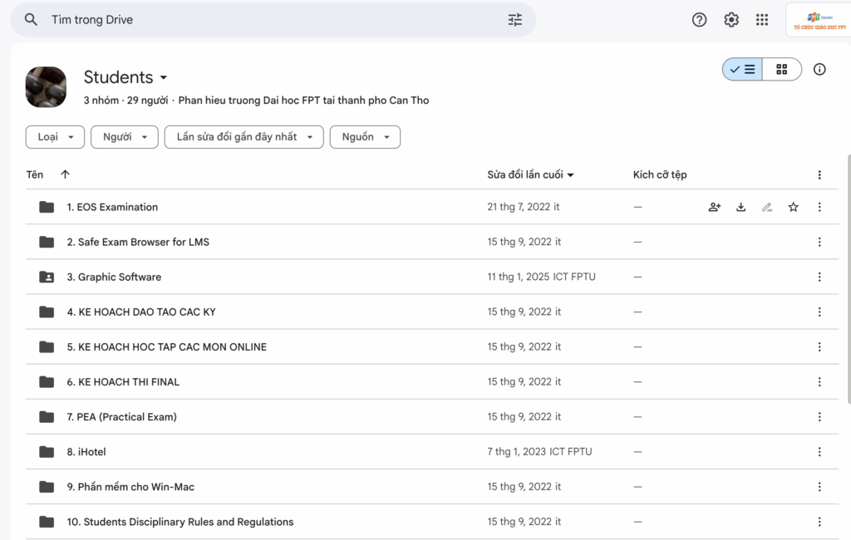Image resolution: width=851 pixels, height=540 pixels.
Task: Click the help question mark icon
Action: 699,20
